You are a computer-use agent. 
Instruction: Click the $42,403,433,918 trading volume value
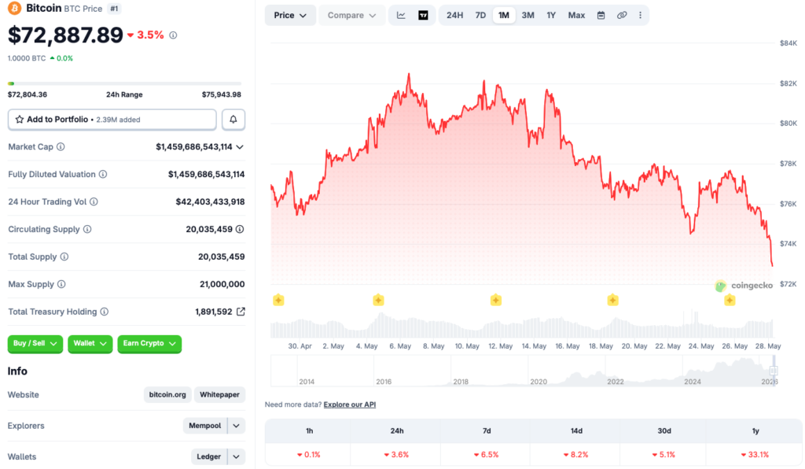[210, 202]
